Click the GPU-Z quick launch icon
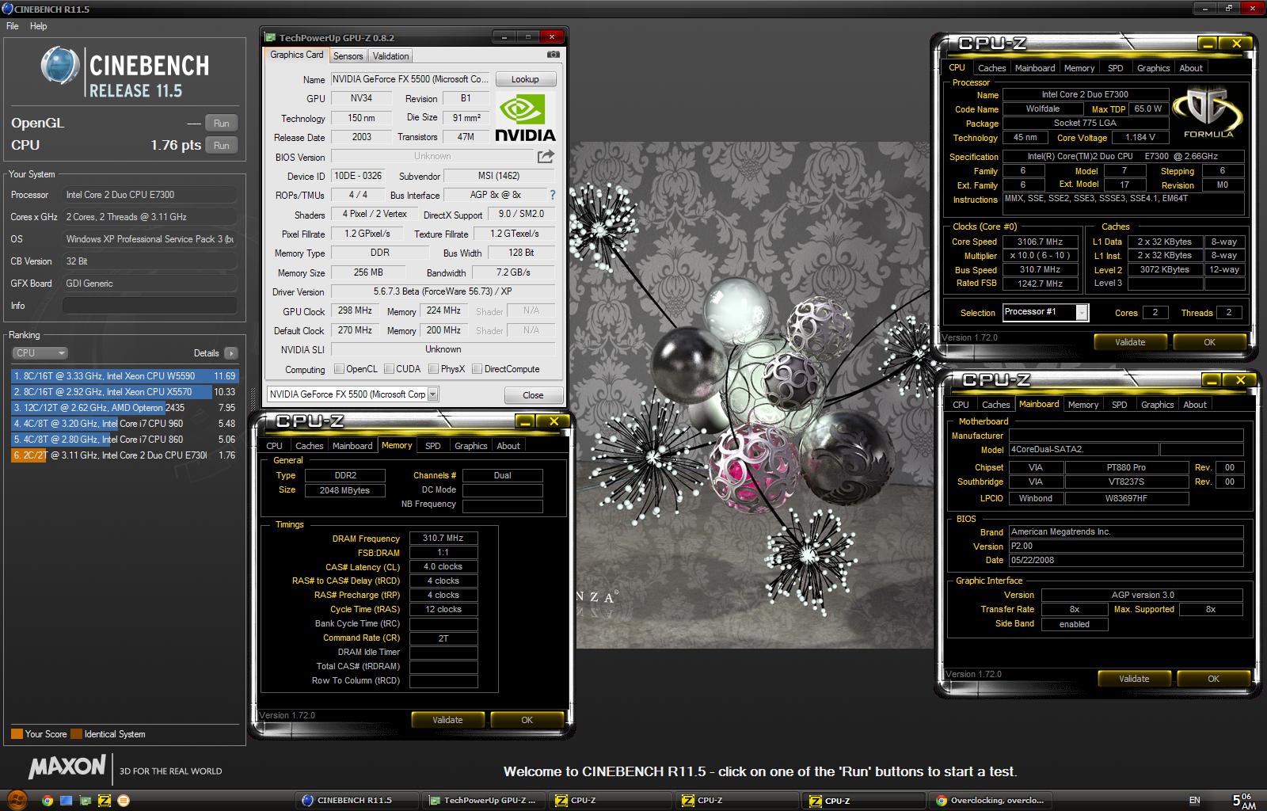 [x=86, y=801]
